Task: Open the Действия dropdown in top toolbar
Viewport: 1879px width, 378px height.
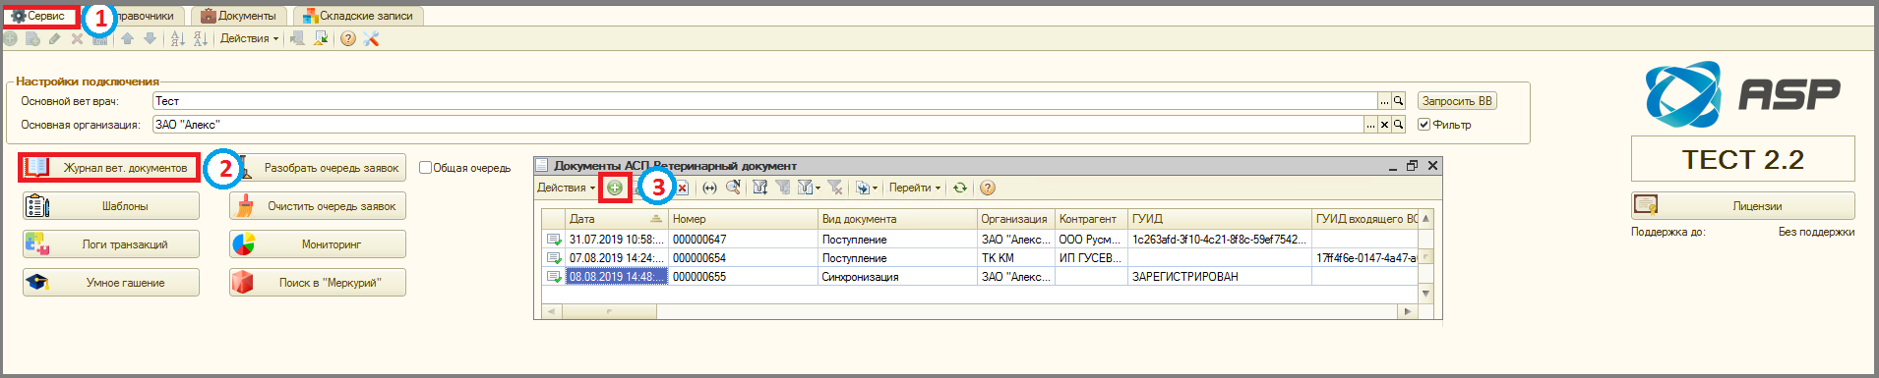Action: [x=249, y=38]
